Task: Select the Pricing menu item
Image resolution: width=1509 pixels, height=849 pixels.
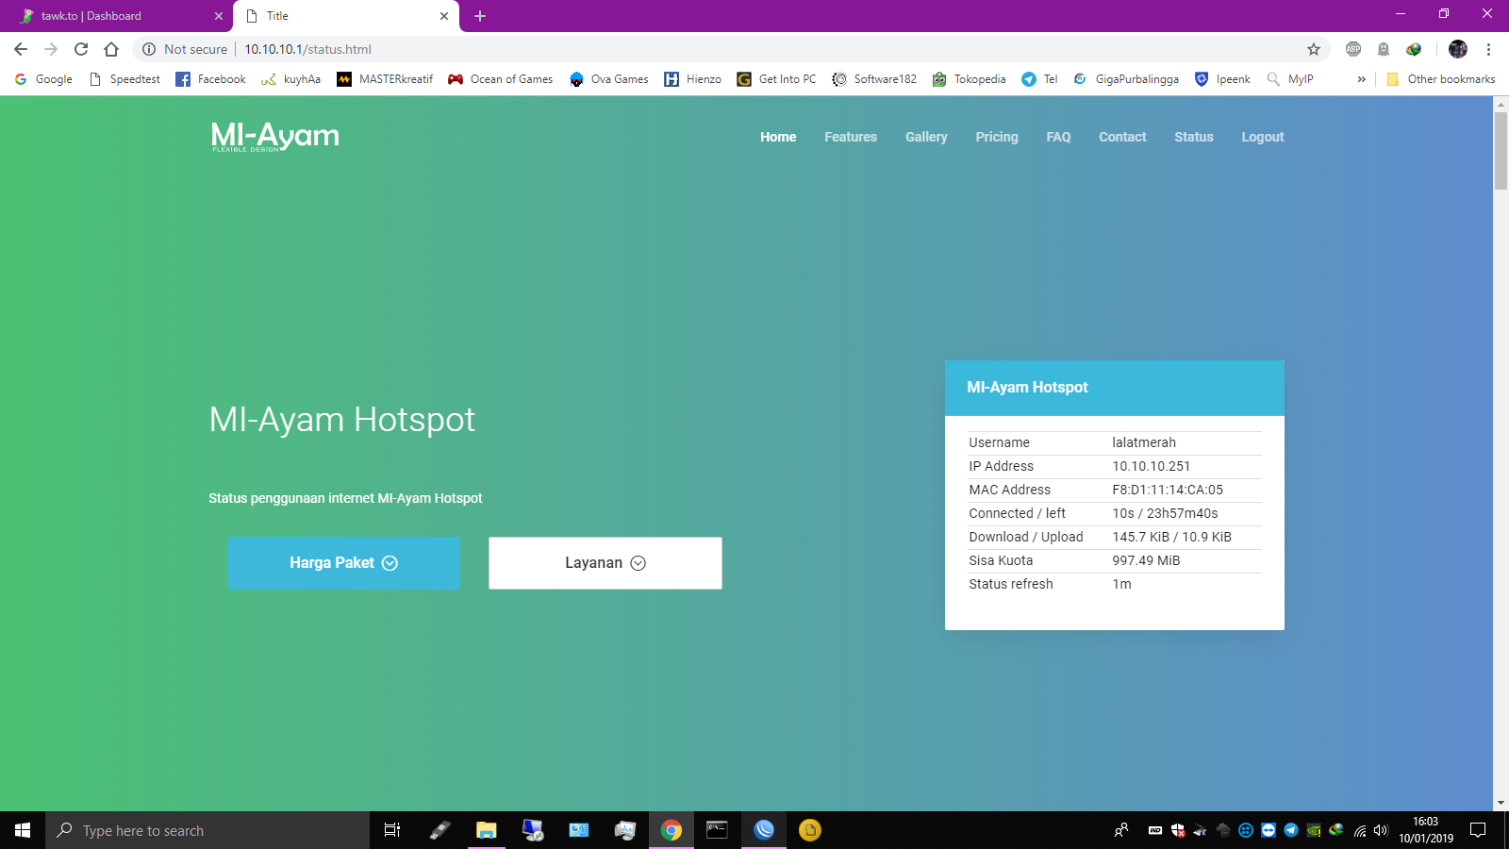Action: tap(997, 137)
